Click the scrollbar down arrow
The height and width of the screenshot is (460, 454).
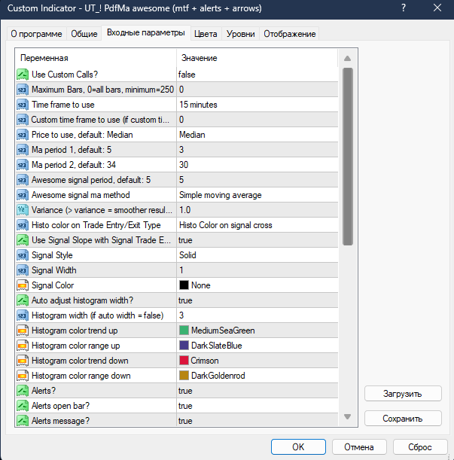[348, 416]
